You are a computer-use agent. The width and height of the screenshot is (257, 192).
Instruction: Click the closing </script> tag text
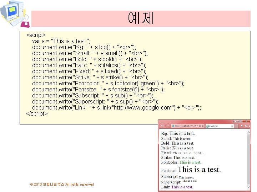37,114
